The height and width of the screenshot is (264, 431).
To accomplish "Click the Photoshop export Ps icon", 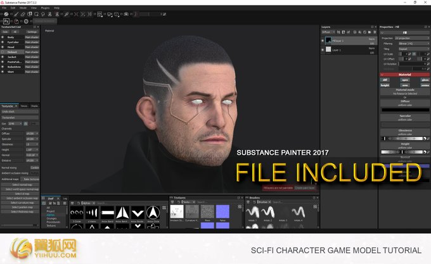I will 6,21.
